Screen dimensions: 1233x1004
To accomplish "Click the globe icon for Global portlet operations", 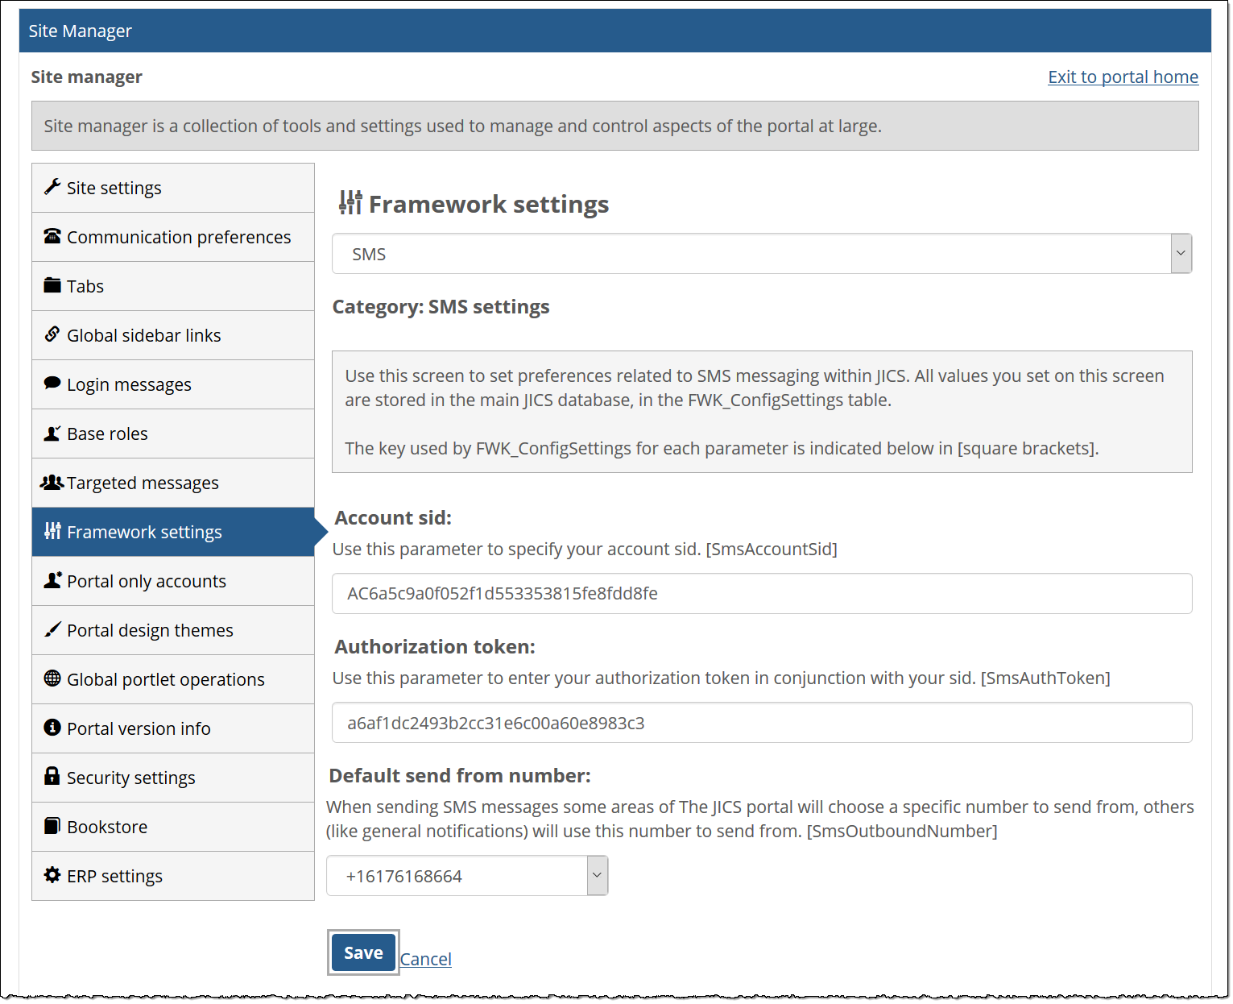I will 52,678.
